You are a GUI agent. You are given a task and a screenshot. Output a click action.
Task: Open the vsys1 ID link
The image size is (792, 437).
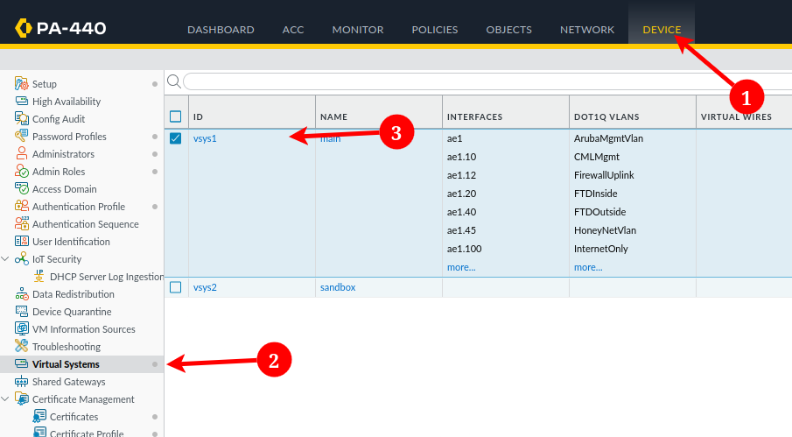(x=205, y=138)
